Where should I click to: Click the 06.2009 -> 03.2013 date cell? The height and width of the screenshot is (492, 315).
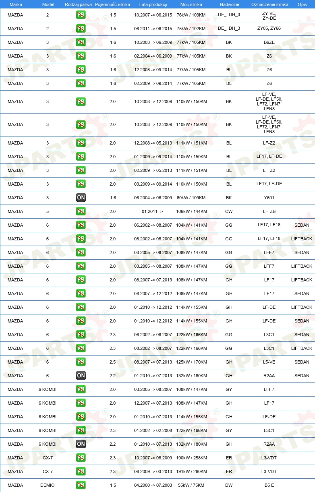coord(153,472)
